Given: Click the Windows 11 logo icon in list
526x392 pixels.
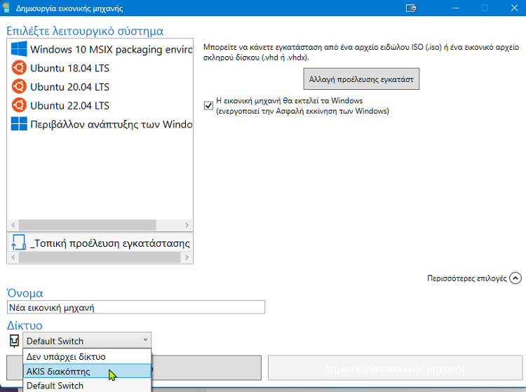Looking at the screenshot, I should tap(19, 123).
